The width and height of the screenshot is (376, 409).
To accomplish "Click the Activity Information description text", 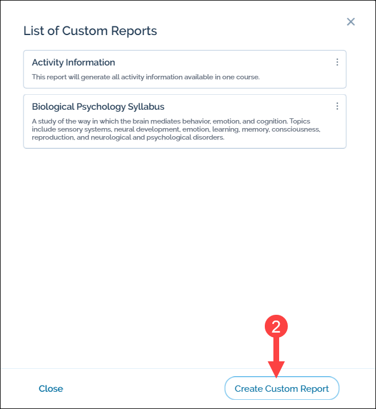I will point(146,76).
